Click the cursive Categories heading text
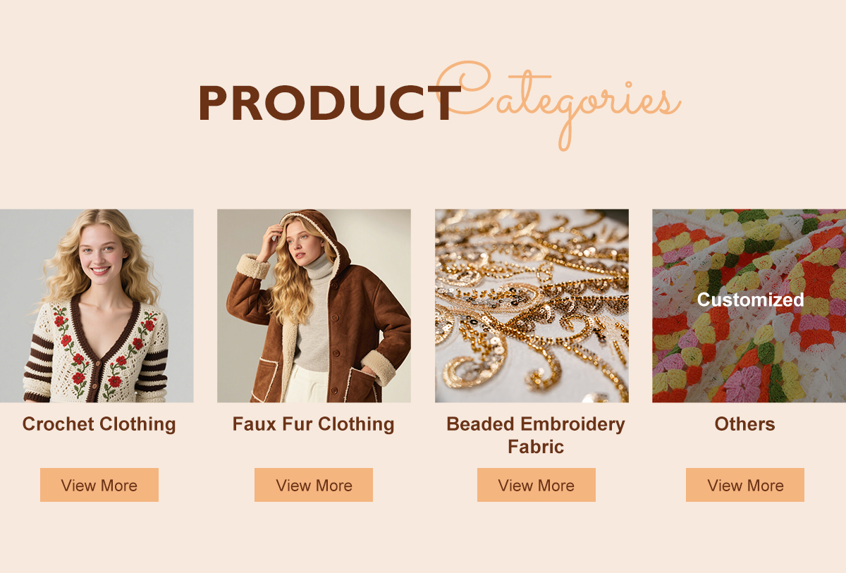The width and height of the screenshot is (846, 573). pos(558,102)
